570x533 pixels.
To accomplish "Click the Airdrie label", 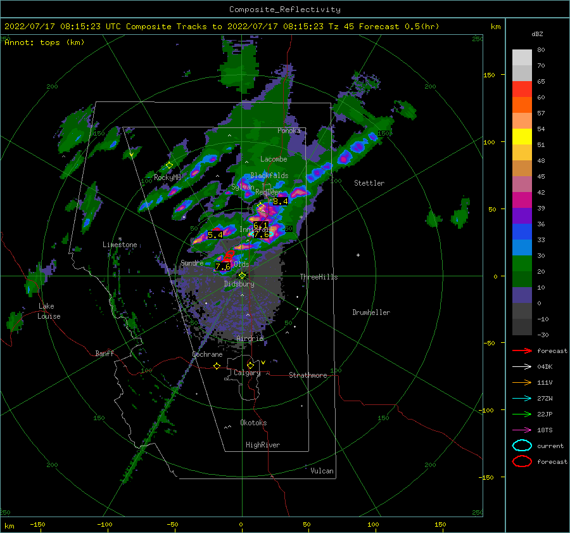I will pyautogui.click(x=250, y=338).
